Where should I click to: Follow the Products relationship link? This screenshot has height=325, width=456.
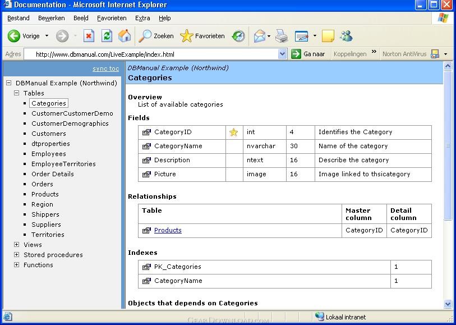pos(168,230)
